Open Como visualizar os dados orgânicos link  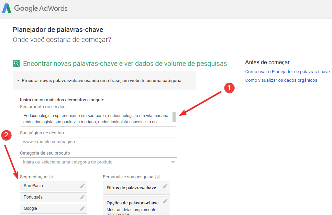pyautogui.click(x=281, y=80)
